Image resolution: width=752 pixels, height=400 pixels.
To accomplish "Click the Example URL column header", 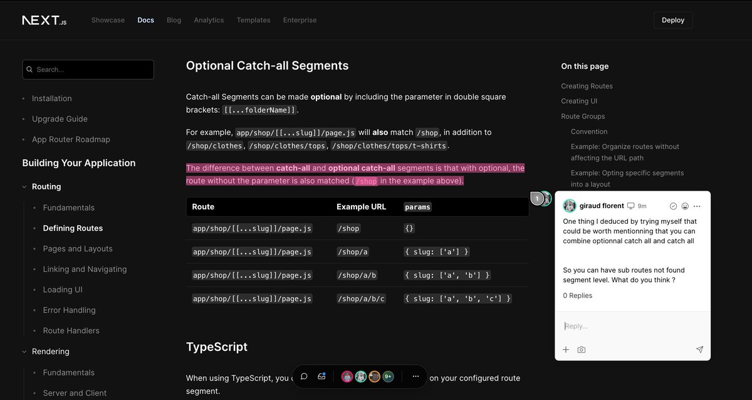I will (x=361, y=207).
